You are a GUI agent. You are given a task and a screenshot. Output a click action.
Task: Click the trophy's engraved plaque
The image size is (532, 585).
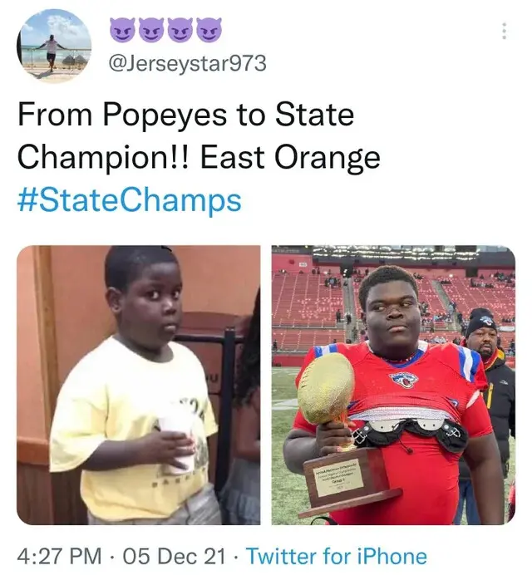(x=340, y=478)
